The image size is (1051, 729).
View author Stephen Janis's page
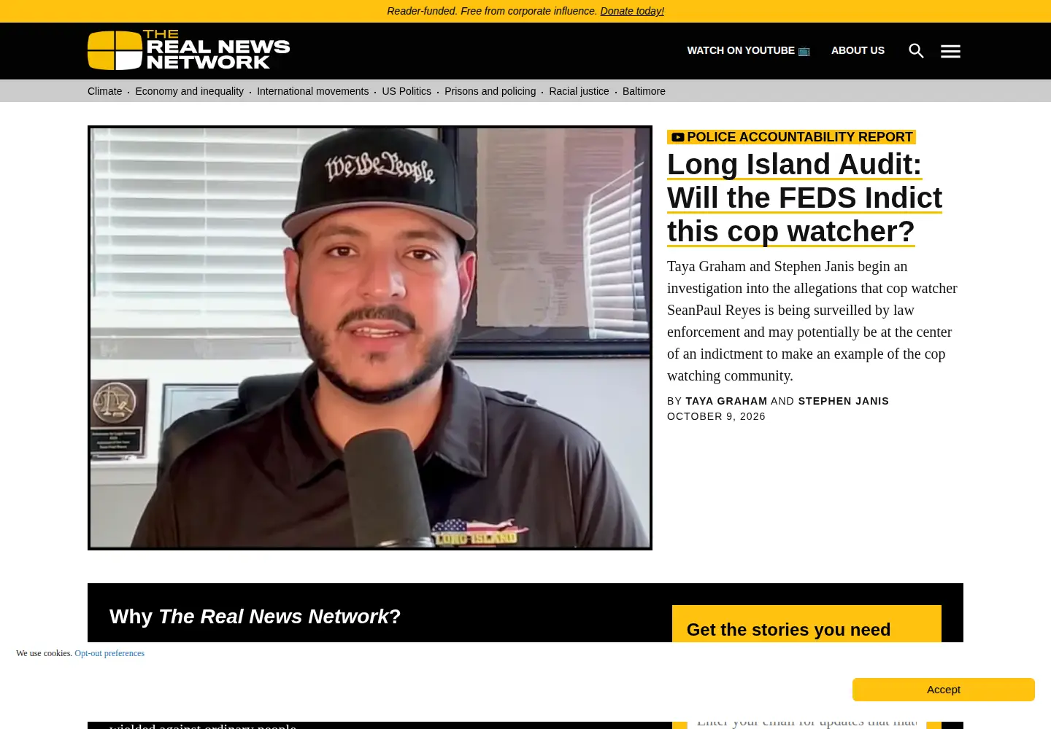click(x=844, y=401)
